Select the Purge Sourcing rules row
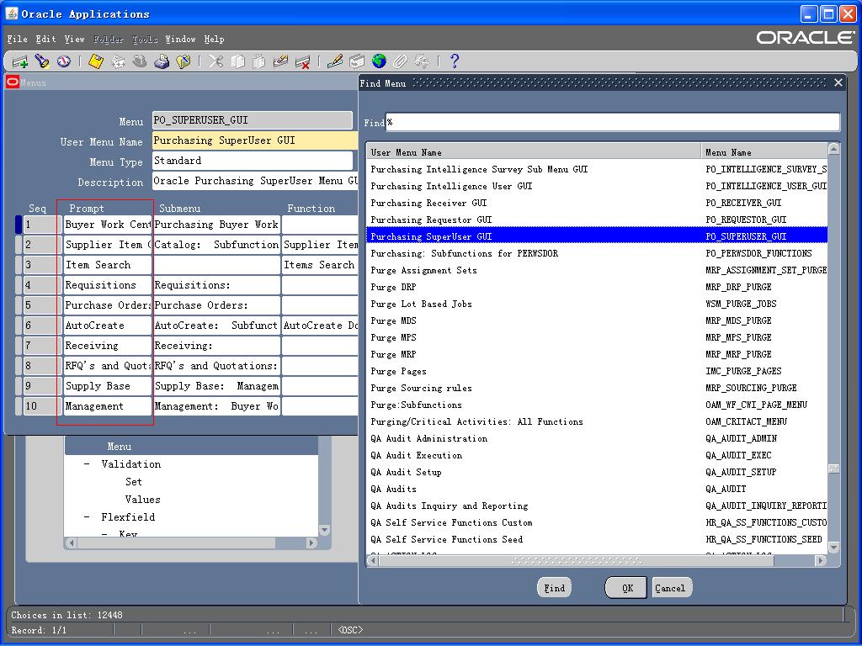This screenshot has height=646, width=862. pos(597,388)
